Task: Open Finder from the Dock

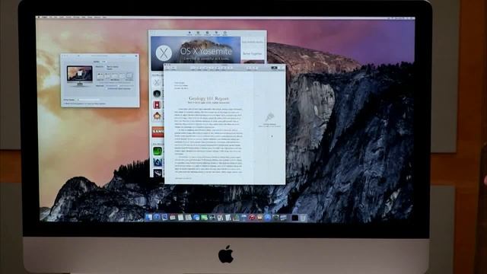Action: tap(149, 218)
